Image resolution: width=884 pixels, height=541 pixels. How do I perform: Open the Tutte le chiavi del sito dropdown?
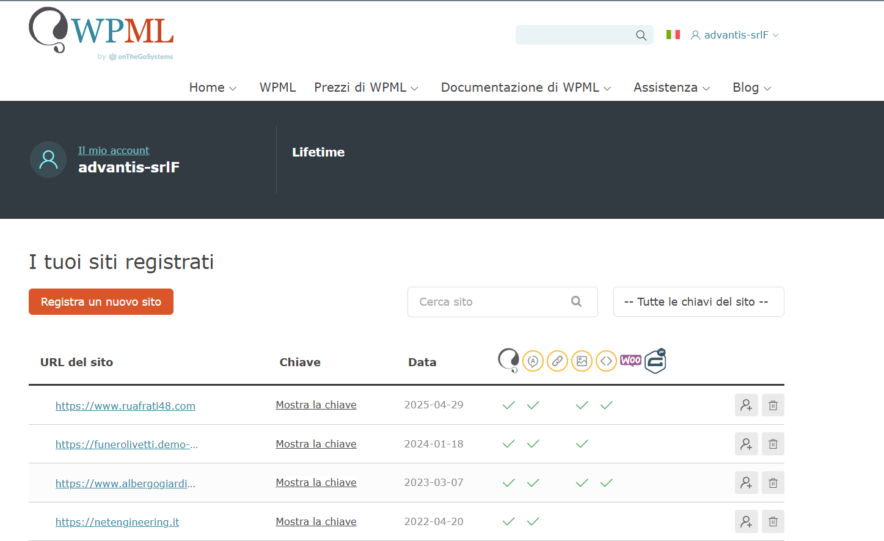[698, 302]
